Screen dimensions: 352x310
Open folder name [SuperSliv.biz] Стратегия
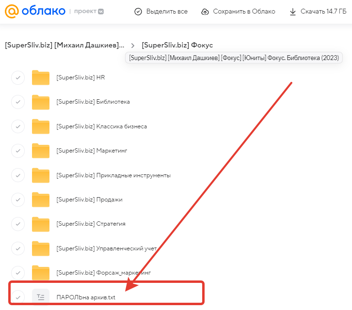tap(91, 224)
